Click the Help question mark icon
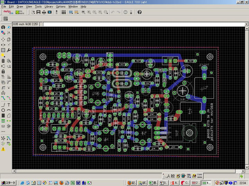Viewport: 249px width, 186px height. [139, 12]
